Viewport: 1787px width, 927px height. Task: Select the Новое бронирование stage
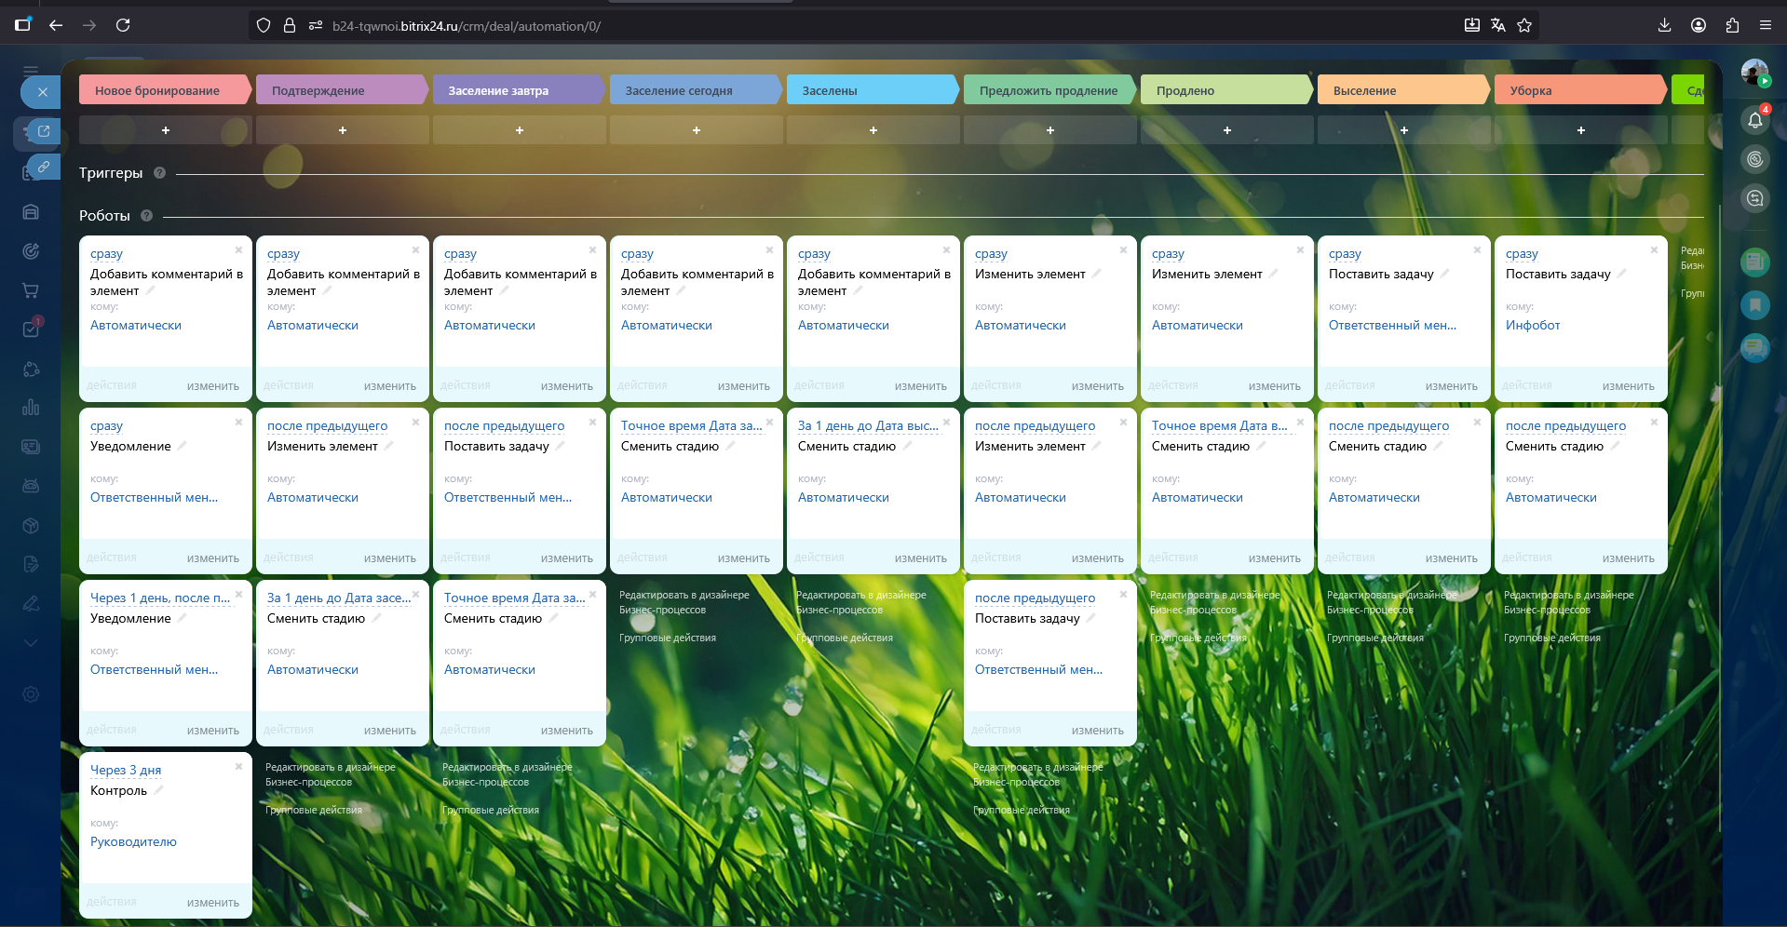tap(164, 90)
